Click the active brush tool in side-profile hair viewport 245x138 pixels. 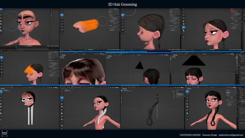[x=123, y=15]
